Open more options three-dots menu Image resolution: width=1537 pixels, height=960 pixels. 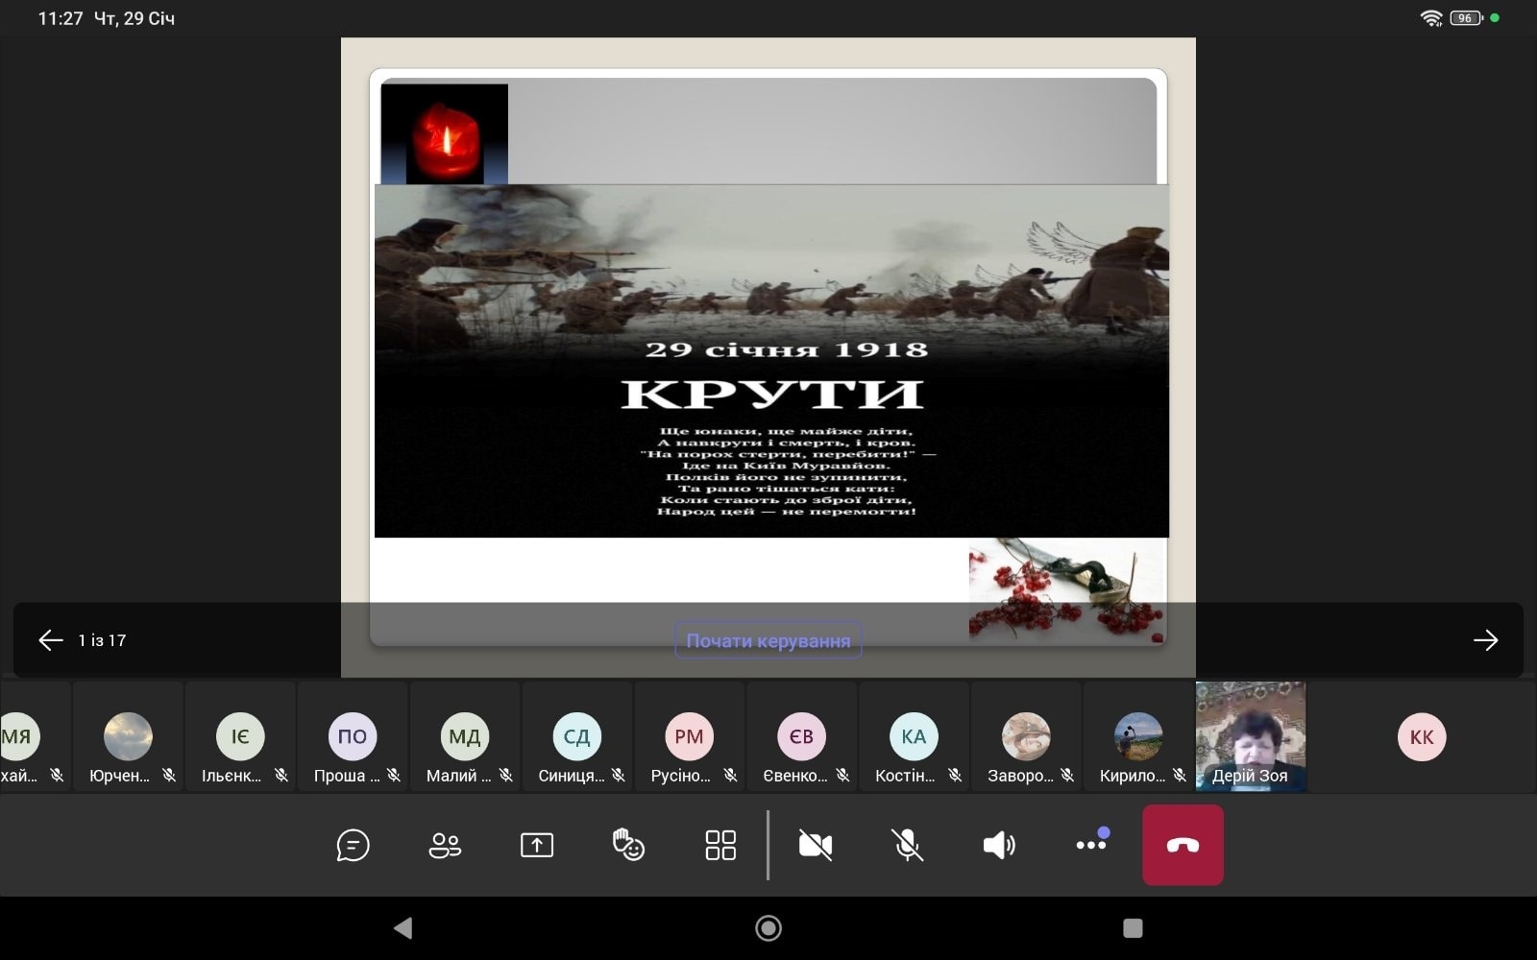click(1091, 845)
